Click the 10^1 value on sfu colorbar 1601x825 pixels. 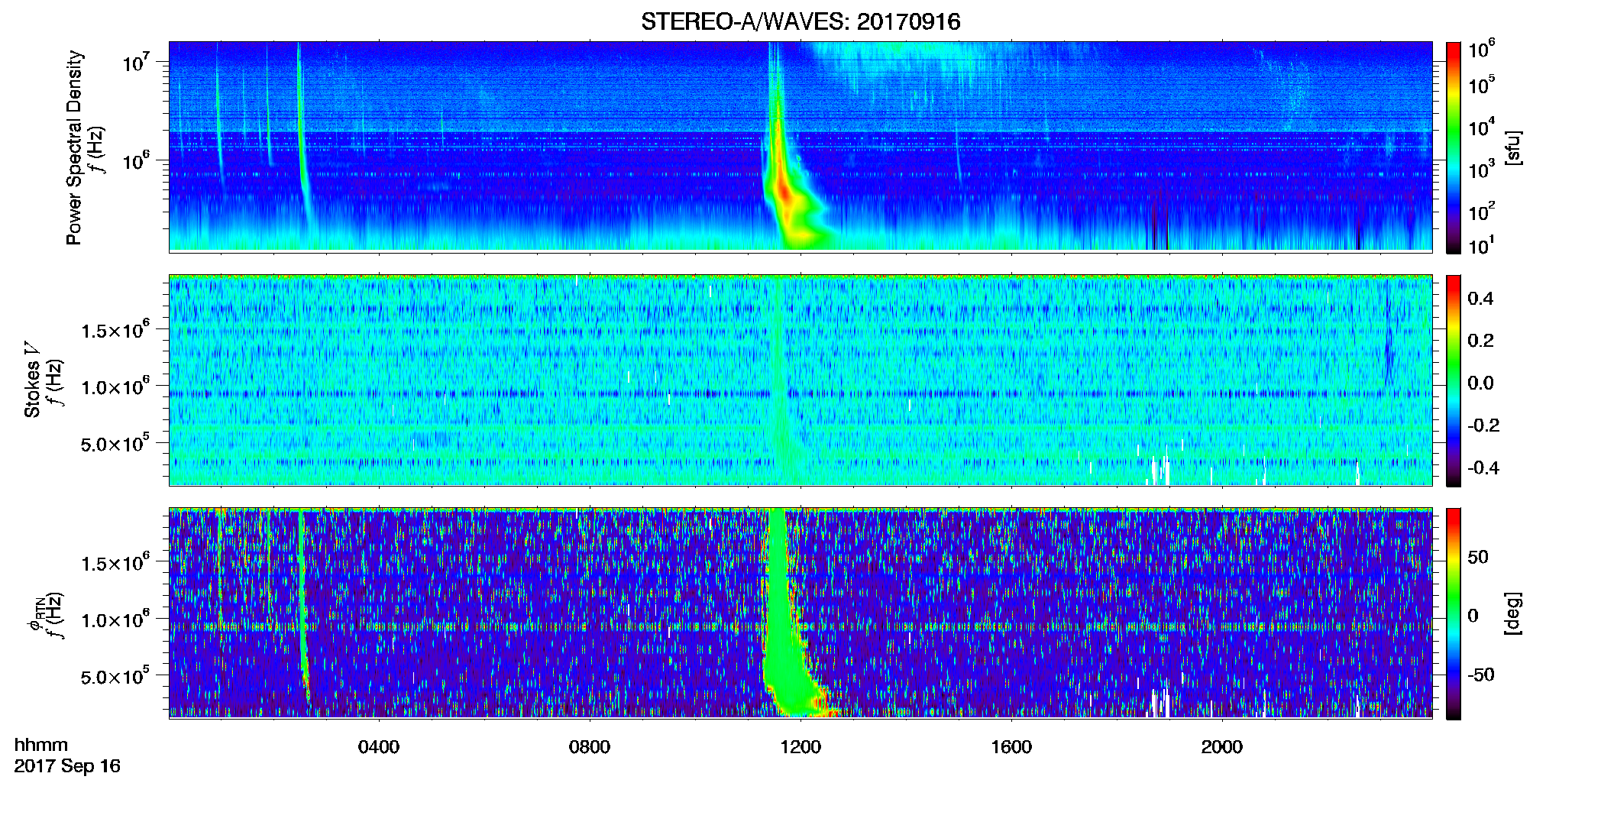point(1482,245)
